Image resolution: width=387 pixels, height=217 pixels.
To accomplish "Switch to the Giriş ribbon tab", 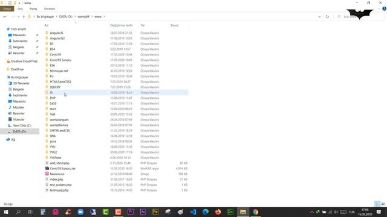I will pyautogui.click(x=20, y=8).
